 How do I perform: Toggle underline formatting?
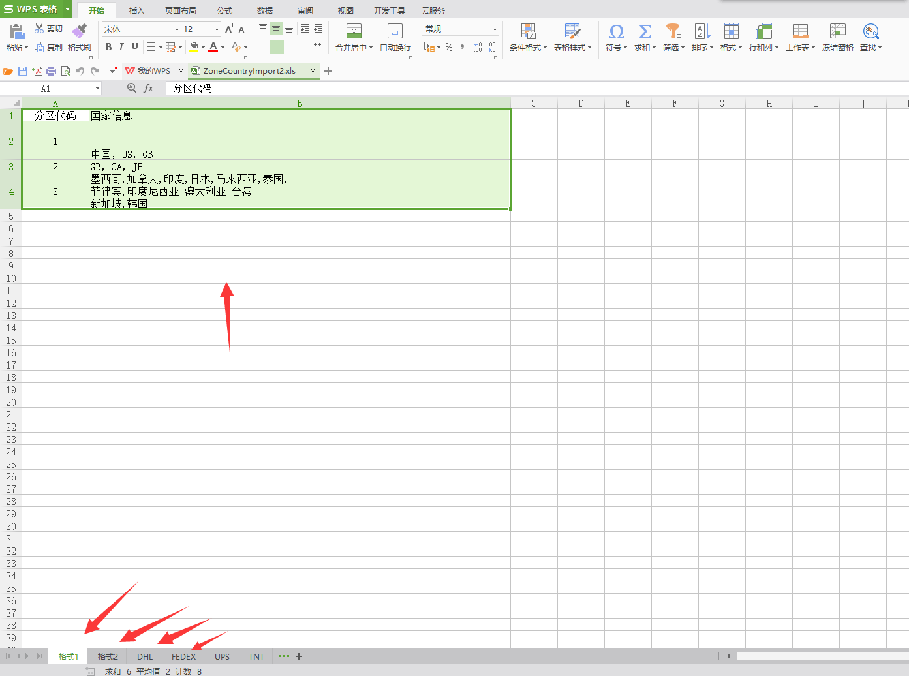click(x=134, y=47)
